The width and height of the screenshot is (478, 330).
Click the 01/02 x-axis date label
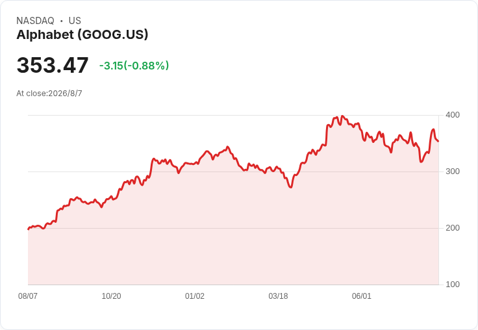pyautogui.click(x=194, y=296)
